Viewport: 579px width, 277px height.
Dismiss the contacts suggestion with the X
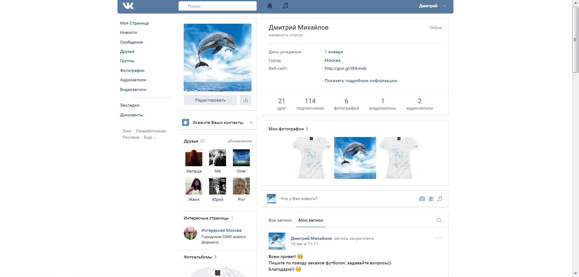click(x=251, y=122)
